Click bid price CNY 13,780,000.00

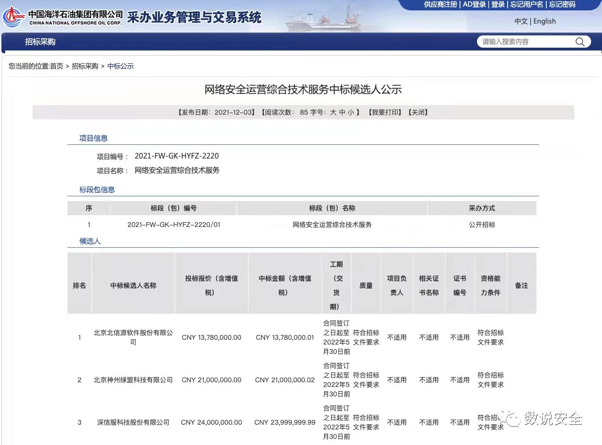211,337
